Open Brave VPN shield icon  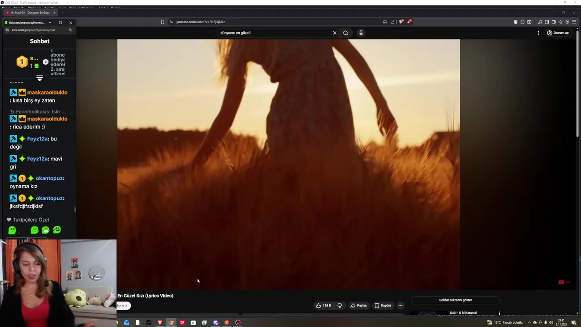(567, 22)
